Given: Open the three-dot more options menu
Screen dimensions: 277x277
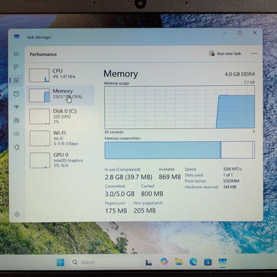Looking at the screenshot, I should point(254,53).
